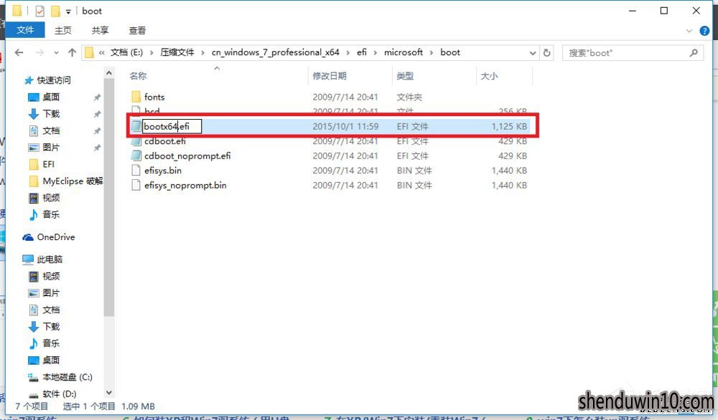Click the help question mark icon

point(704,31)
